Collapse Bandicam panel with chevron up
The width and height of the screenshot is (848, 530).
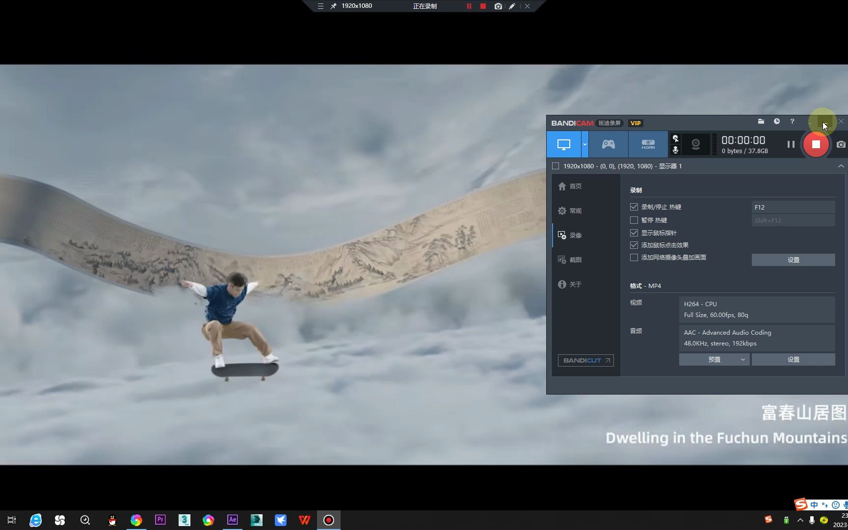tap(841, 166)
